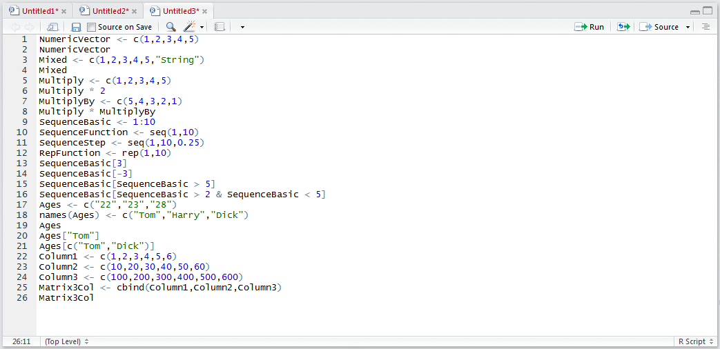The height and width of the screenshot is (349, 720).
Task: Close the Untitled1 tab
Action: (x=64, y=11)
